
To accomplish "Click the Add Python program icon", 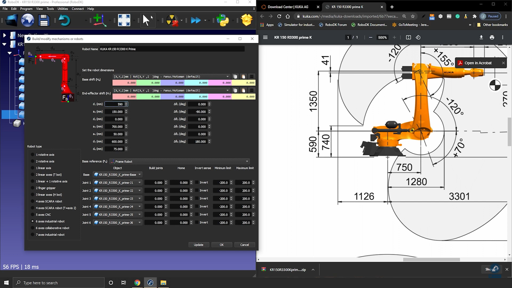I will [x=222, y=20].
